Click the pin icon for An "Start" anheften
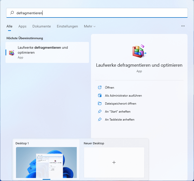194x181 pixels. (x=100, y=111)
